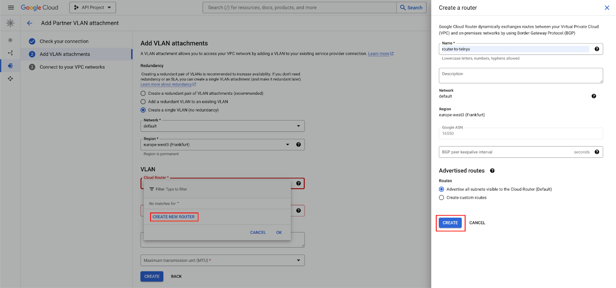Click the BACK button
616x288 pixels.
click(176, 276)
